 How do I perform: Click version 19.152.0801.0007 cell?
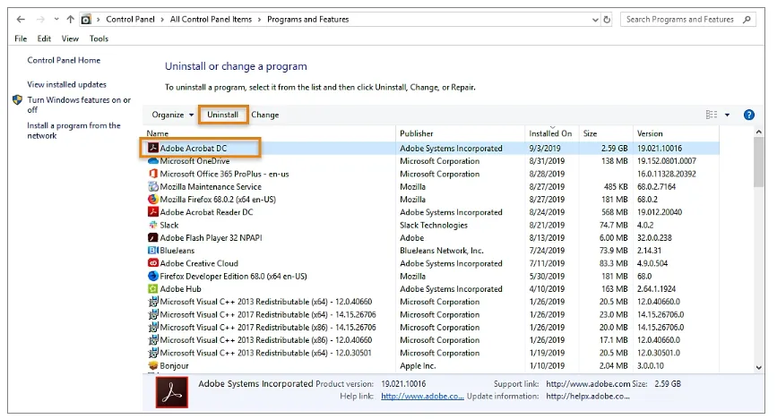click(667, 161)
